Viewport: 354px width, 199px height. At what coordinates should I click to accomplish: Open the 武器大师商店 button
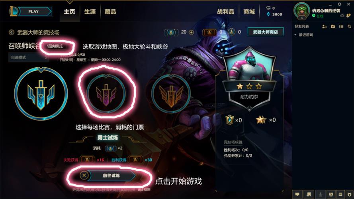[266, 32]
